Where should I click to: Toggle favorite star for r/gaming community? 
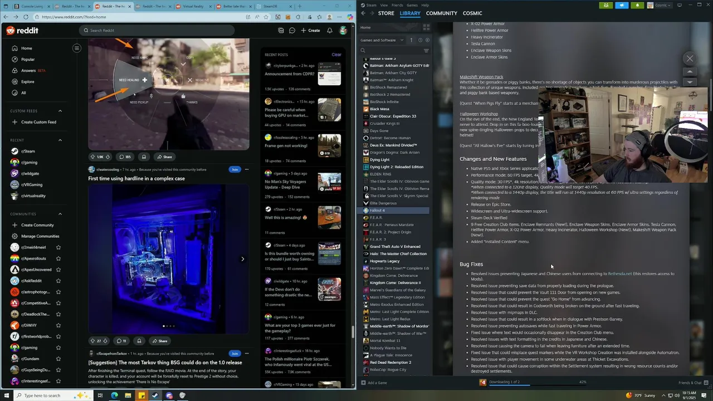pyautogui.click(x=58, y=348)
